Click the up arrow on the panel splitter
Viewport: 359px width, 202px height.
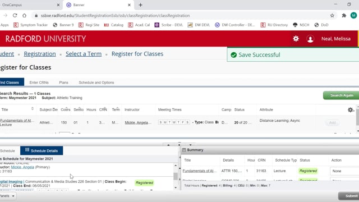tap(168, 145)
